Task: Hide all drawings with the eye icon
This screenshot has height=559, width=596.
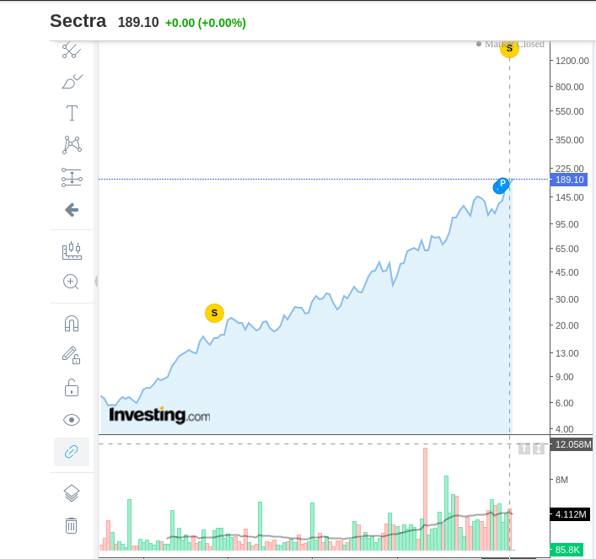Action: tap(72, 420)
